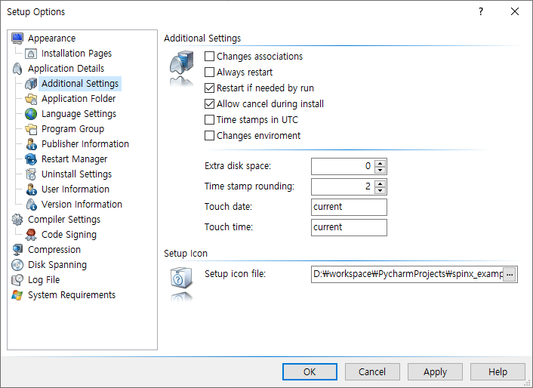Click the Log File icon
533x388 pixels.
(17, 279)
